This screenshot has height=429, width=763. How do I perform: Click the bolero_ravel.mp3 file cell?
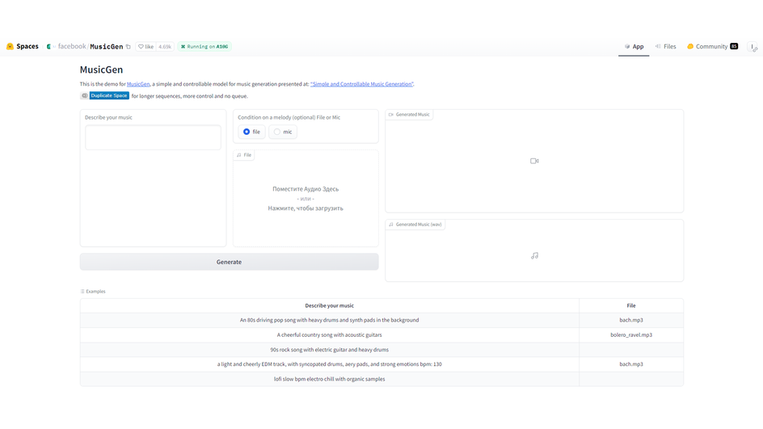(x=631, y=334)
